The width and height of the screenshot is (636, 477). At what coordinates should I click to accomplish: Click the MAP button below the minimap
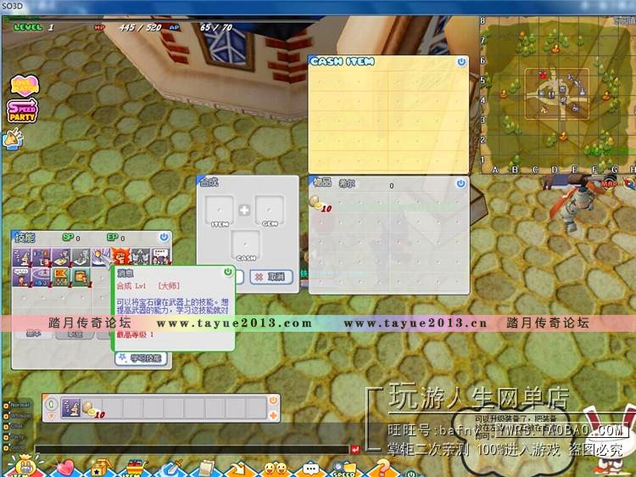click(608, 183)
